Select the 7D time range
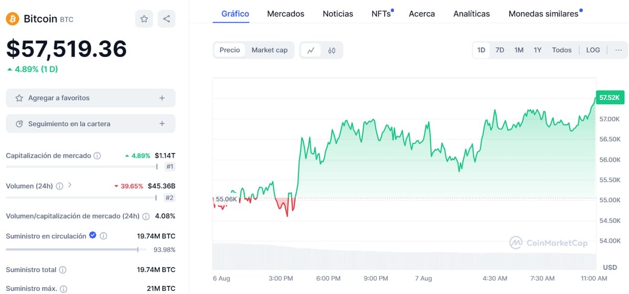The width and height of the screenshot is (629, 294). pyautogui.click(x=500, y=50)
